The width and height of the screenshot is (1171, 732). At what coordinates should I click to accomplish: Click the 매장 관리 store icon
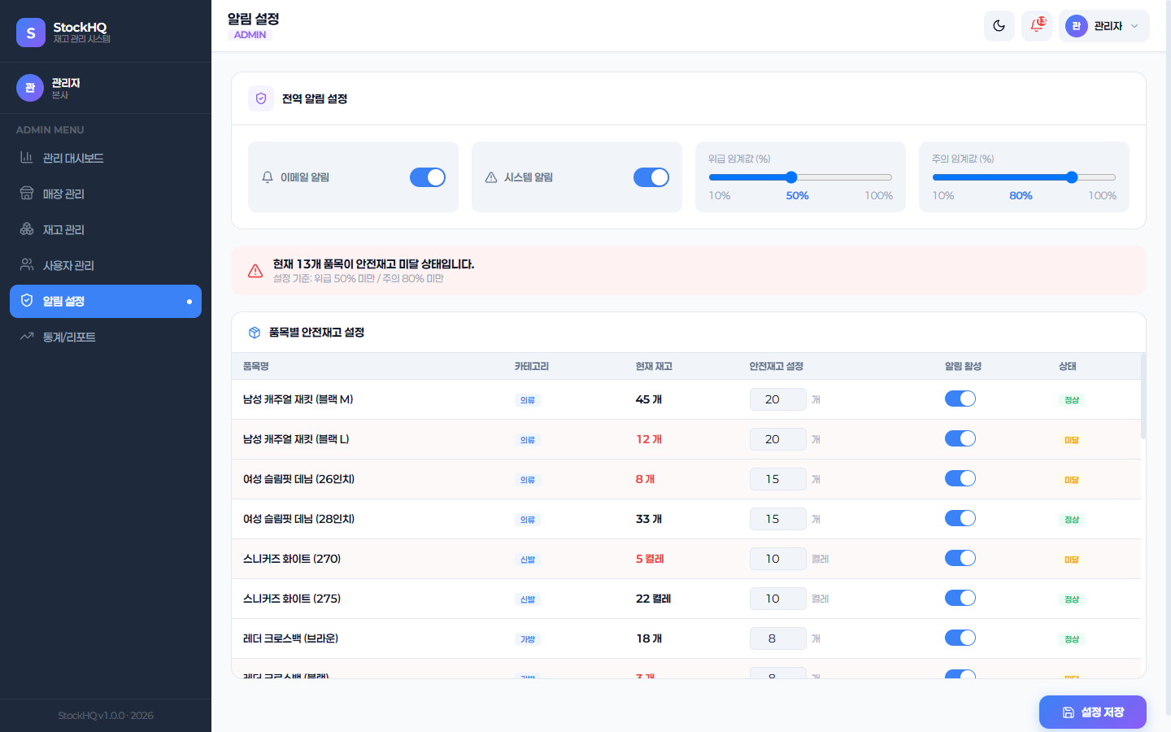[x=27, y=194]
